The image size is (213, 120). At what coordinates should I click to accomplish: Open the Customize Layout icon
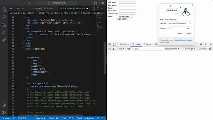(103, 3)
